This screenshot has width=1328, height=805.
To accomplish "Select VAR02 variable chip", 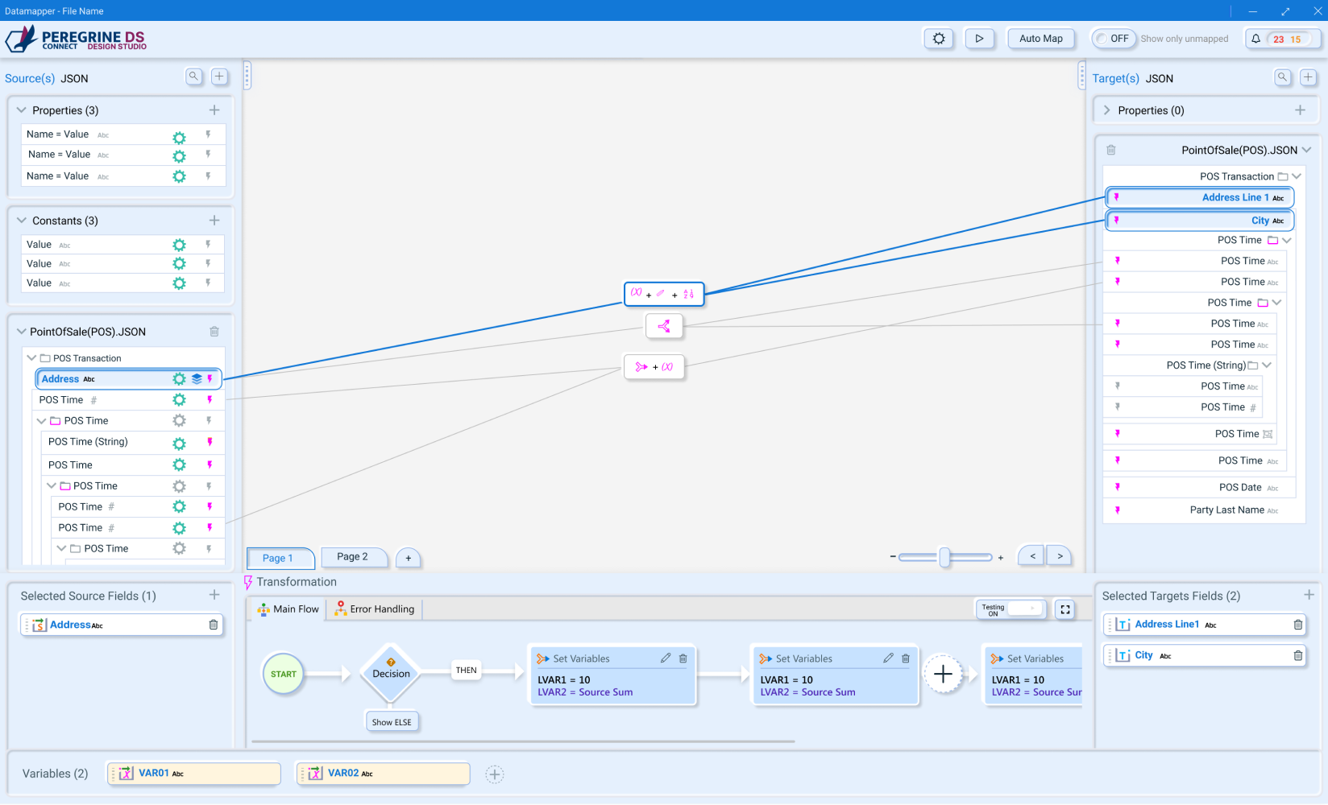I will point(384,774).
